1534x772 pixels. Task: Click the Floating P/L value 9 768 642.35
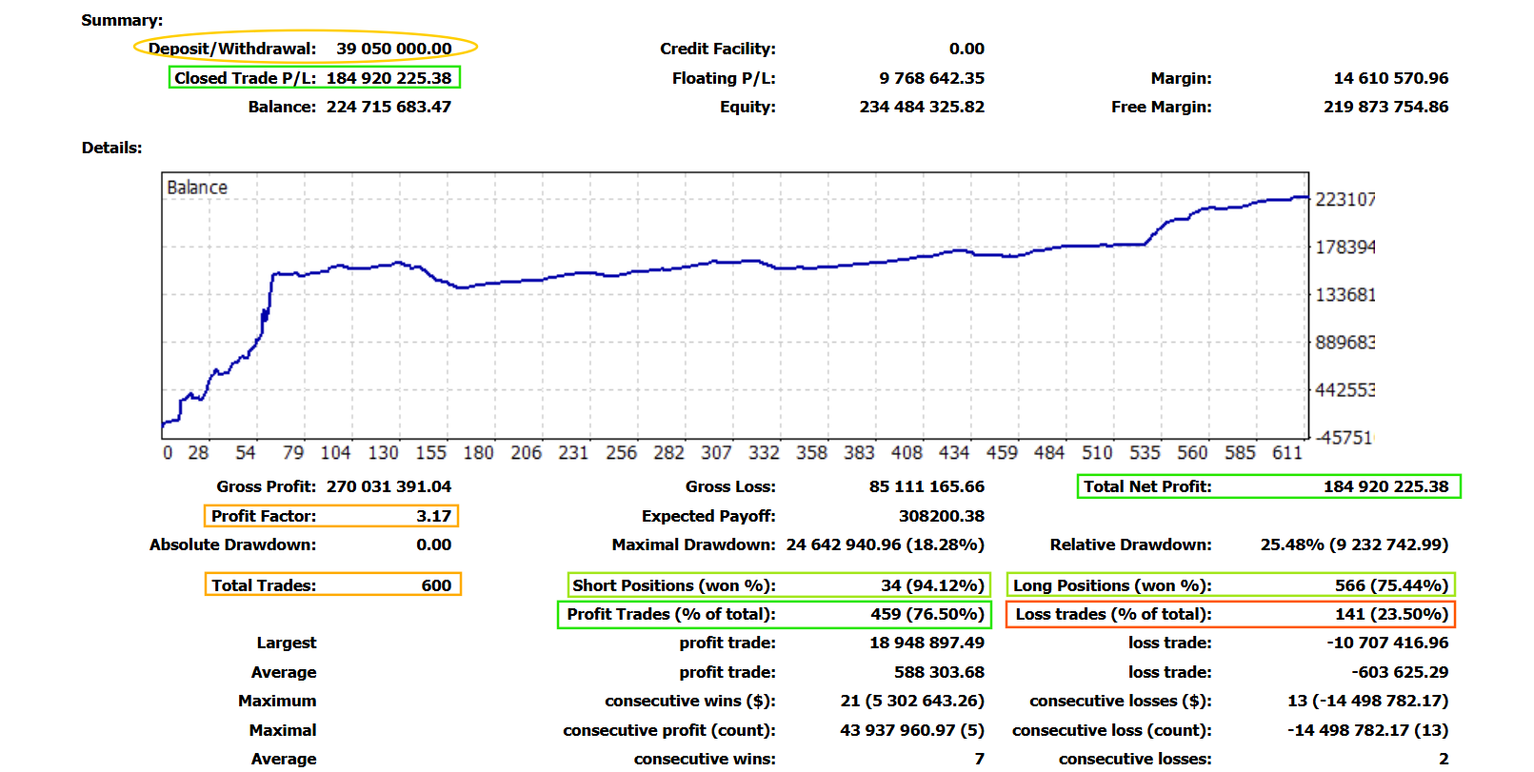point(930,78)
